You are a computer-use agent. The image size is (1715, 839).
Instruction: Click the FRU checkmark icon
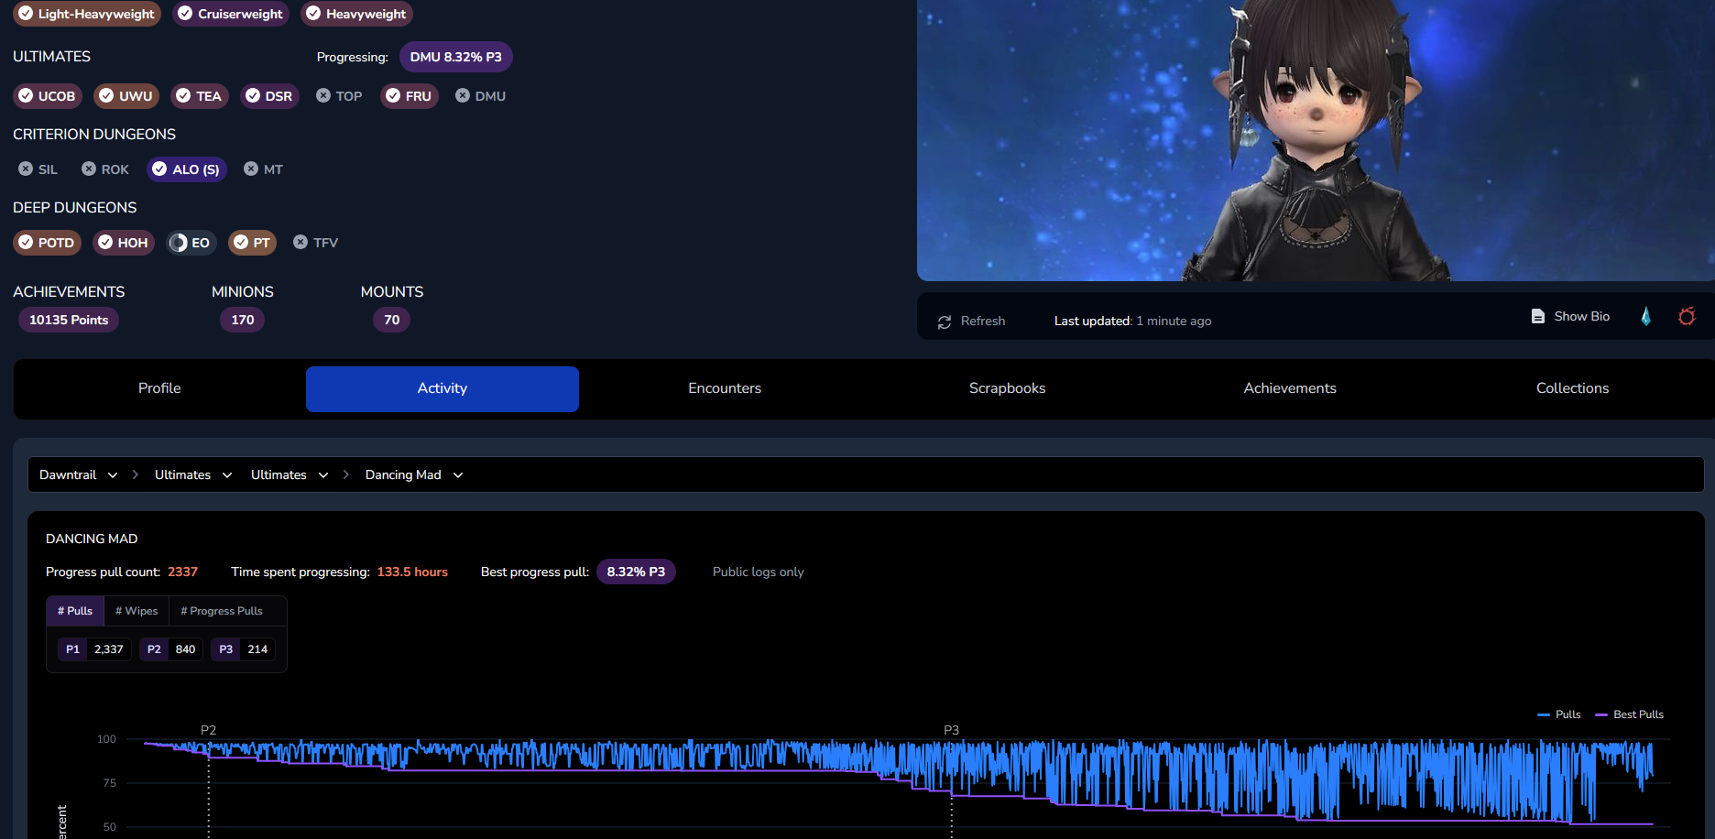[393, 96]
